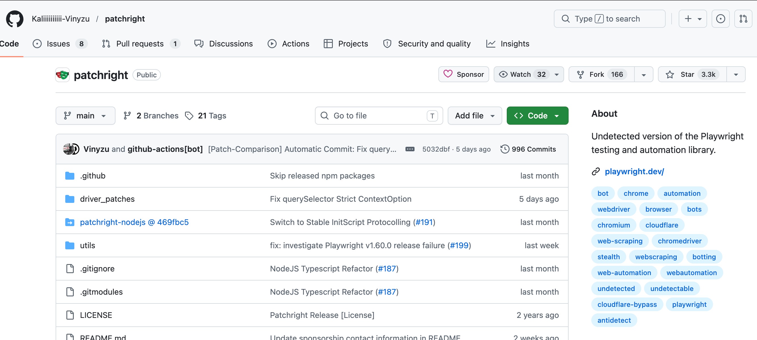
Task: Click the Type / to search field
Action: coord(609,19)
